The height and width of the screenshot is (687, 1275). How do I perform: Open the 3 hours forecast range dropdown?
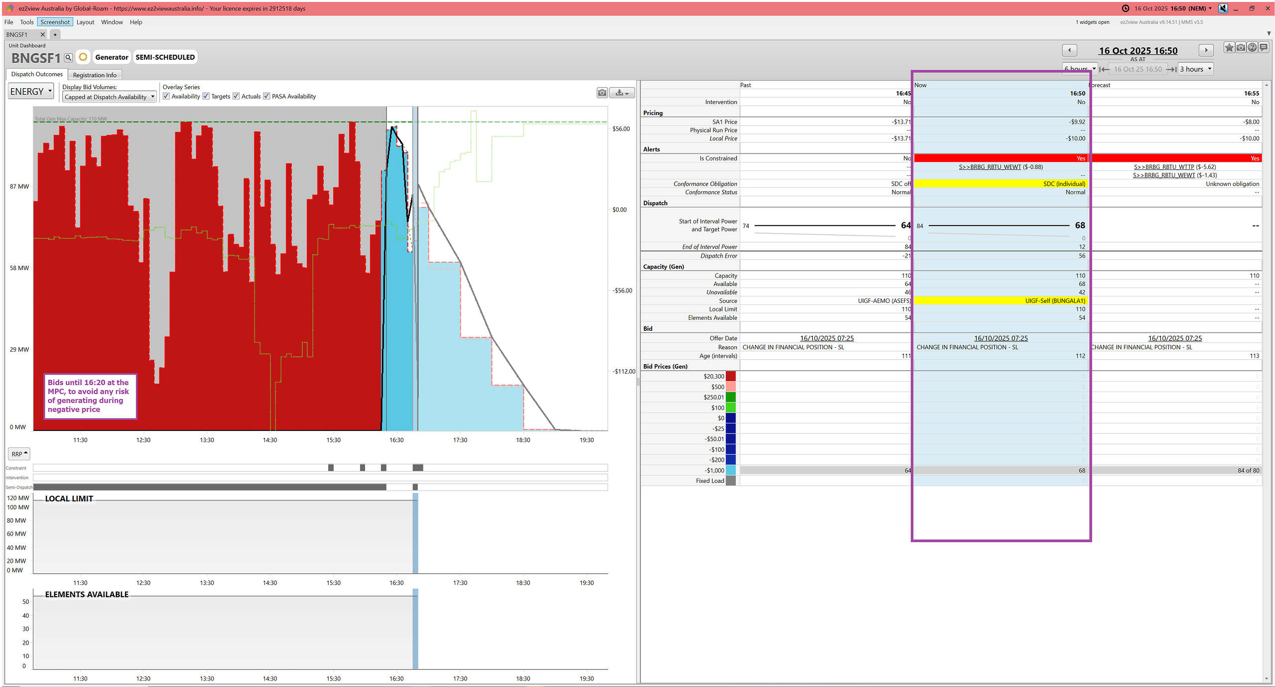[x=1195, y=69]
